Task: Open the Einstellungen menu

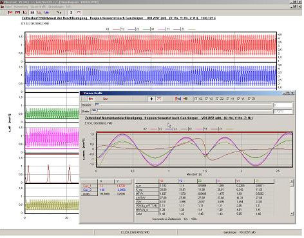Action: tap(55, 6)
